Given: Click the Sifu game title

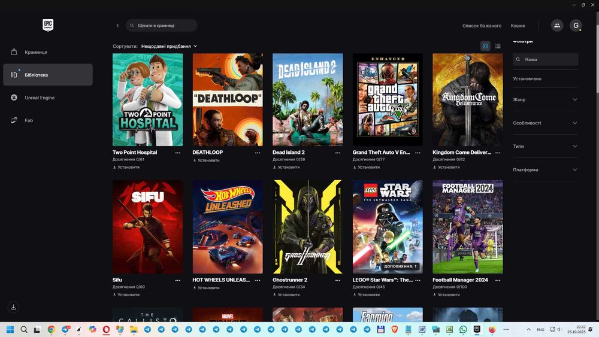Looking at the screenshot, I should (x=117, y=280).
